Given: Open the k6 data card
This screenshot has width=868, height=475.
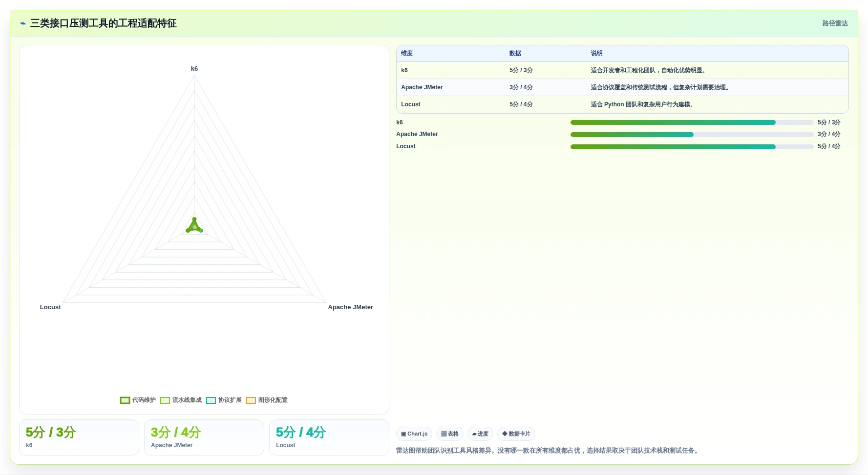Looking at the screenshot, I should tap(79, 437).
